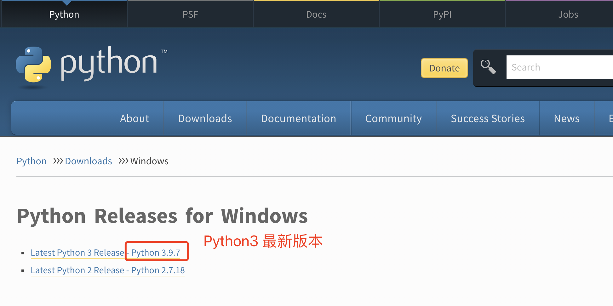613x306 pixels.
Task: Open the Documentation menu
Action: click(299, 118)
